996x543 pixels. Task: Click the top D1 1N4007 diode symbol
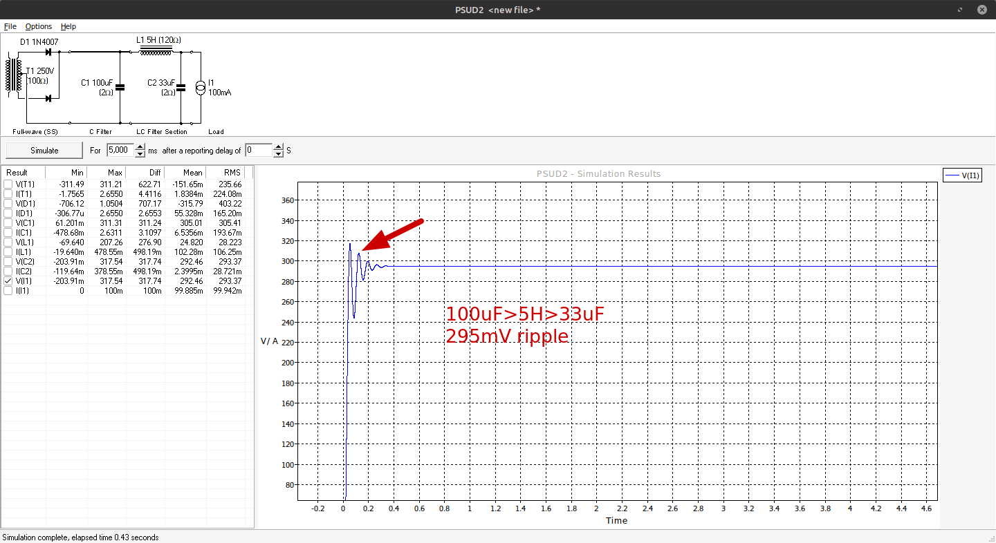[48, 52]
